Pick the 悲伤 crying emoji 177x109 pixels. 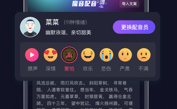[106, 55]
